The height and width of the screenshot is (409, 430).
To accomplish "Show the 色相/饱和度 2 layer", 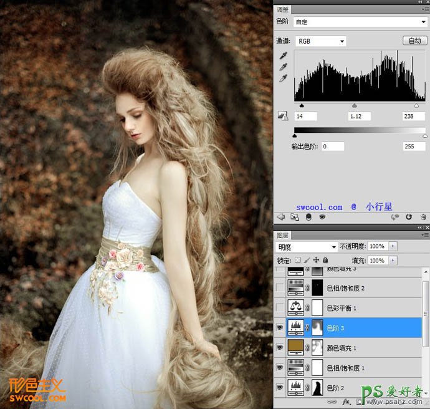I will click(279, 287).
